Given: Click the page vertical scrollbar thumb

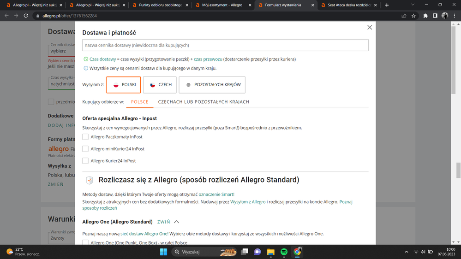Looking at the screenshot, I should (458, 170).
